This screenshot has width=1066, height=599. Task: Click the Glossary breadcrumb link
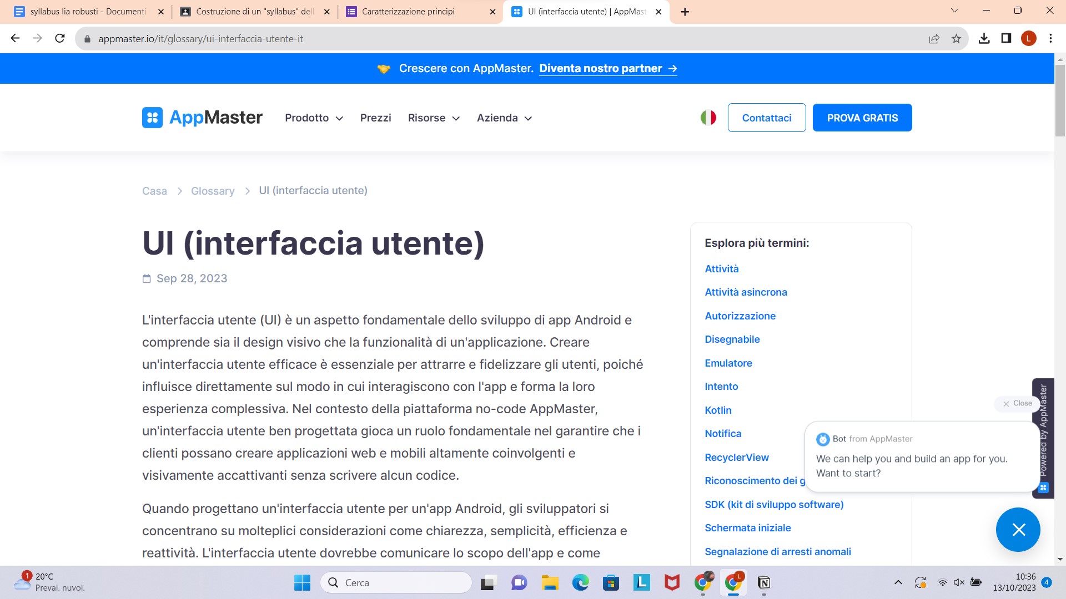213,191
